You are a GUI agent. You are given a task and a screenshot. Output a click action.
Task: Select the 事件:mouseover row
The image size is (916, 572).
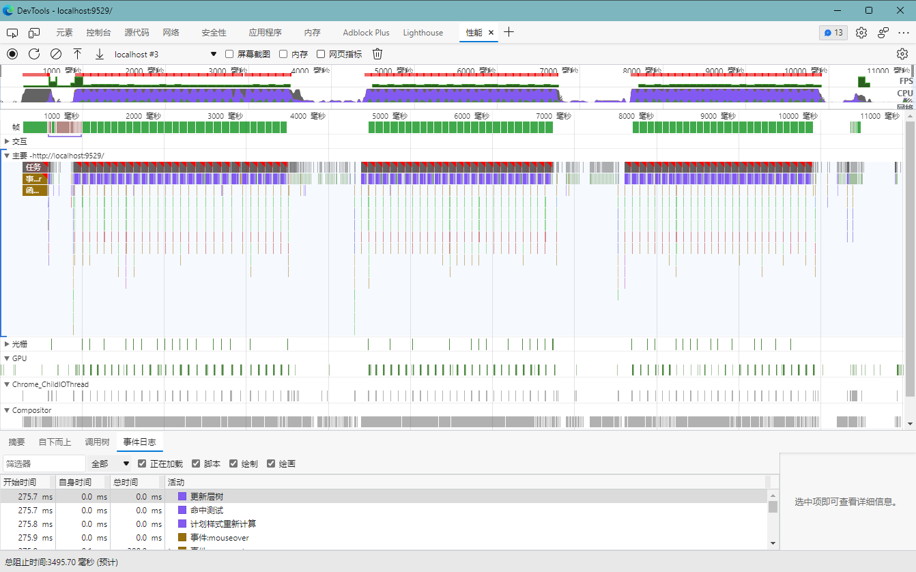(x=384, y=538)
